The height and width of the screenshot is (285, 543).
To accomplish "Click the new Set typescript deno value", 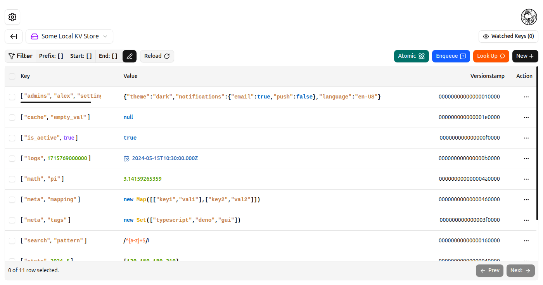I will 182,220.
